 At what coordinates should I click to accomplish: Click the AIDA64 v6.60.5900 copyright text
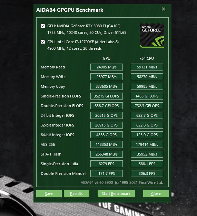coord(122,182)
